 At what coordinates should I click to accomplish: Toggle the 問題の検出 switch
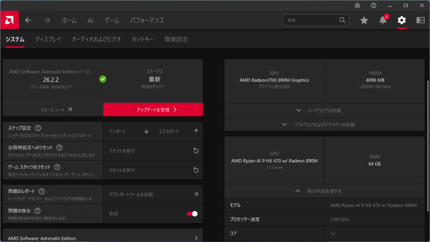192,213
